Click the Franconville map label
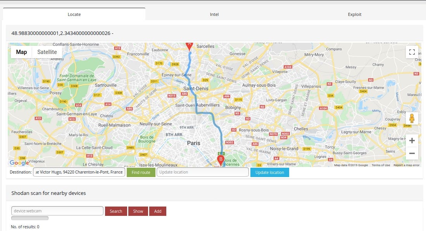Image resolution: width=426 pixels, height=231 pixels. pos(138,54)
